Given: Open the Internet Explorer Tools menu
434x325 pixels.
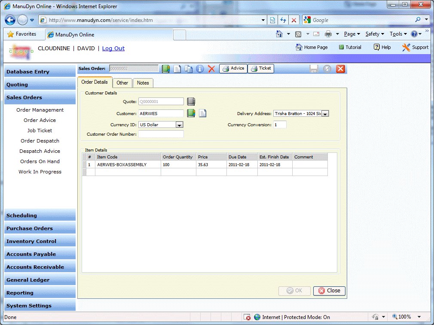Looking at the screenshot, I should [397, 34].
